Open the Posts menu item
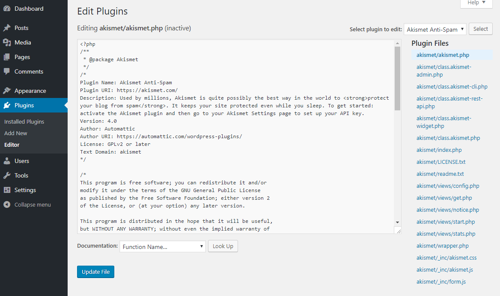Screen dimensions: 500x296 click(21, 28)
